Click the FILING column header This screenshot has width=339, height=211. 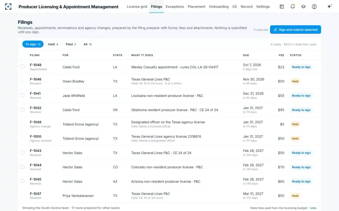tap(35, 55)
